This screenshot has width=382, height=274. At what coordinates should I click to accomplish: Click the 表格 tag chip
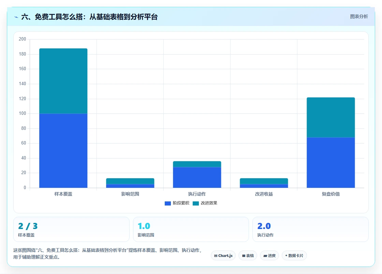point(248,256)
